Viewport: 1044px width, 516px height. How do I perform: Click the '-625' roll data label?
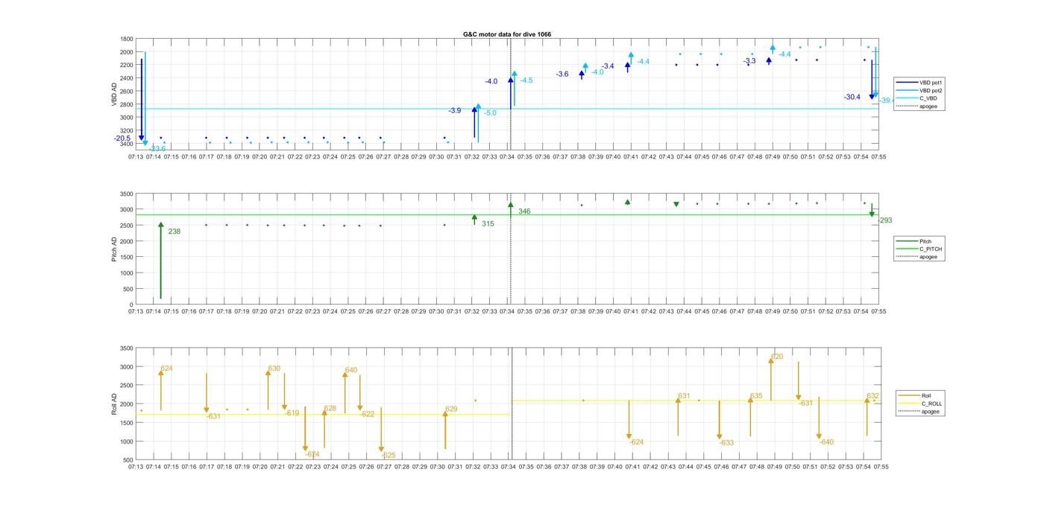point(388,456)
